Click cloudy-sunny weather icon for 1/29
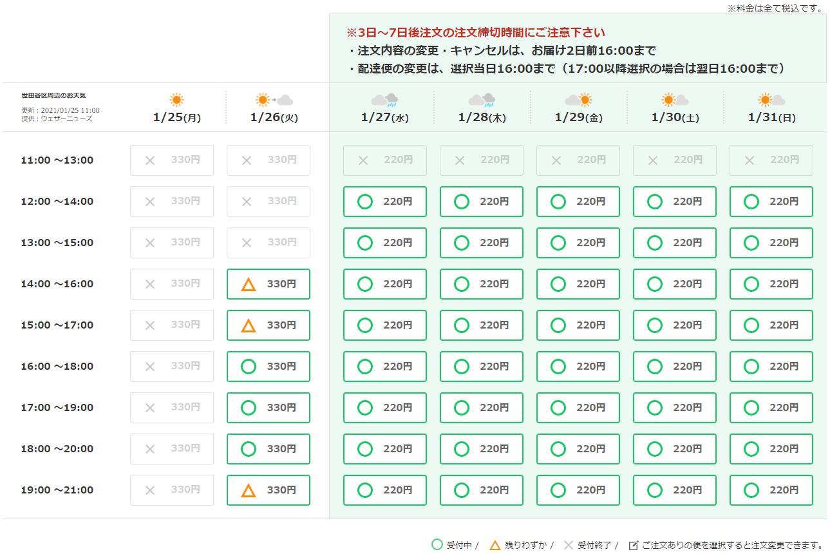 click(578, 100)
